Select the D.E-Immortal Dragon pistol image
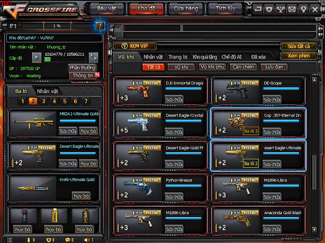 [x=139, y=91]
